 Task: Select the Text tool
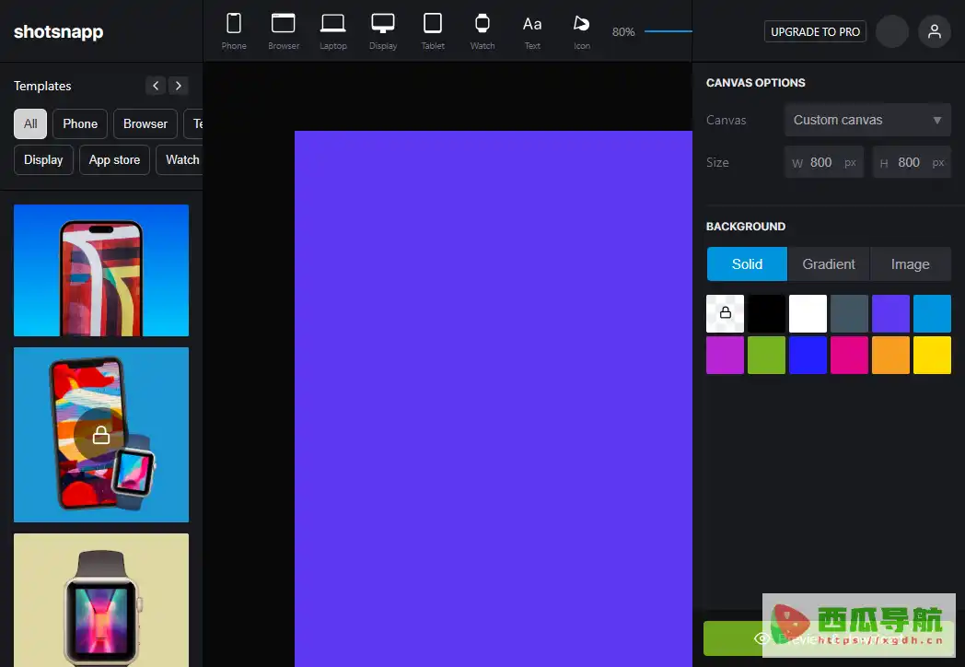tap(532, 31)
